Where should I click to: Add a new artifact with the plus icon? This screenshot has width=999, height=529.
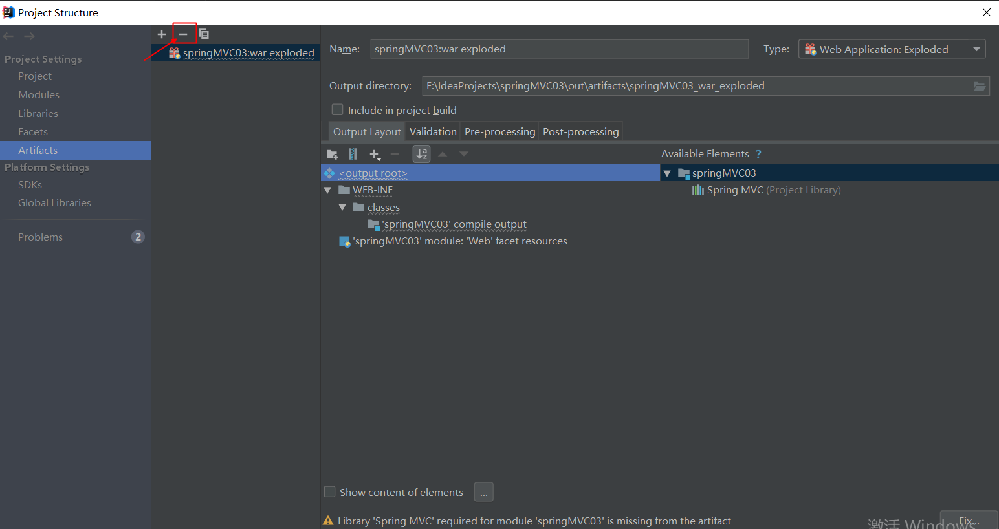tap(162, 34)
